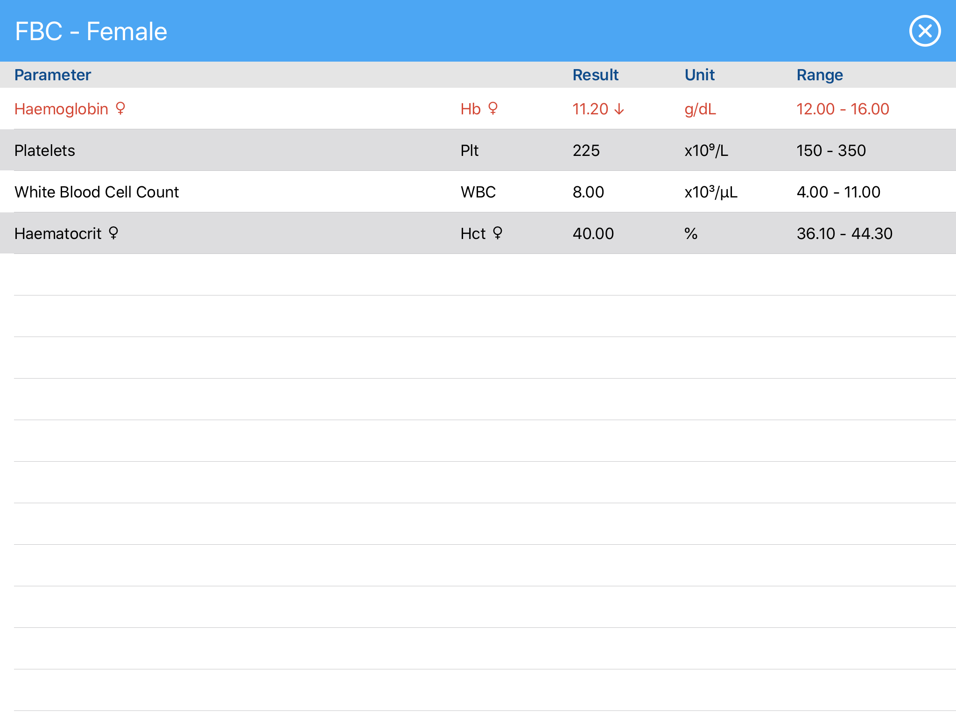Select the Platelets parameter row

(x=45, y=150)
